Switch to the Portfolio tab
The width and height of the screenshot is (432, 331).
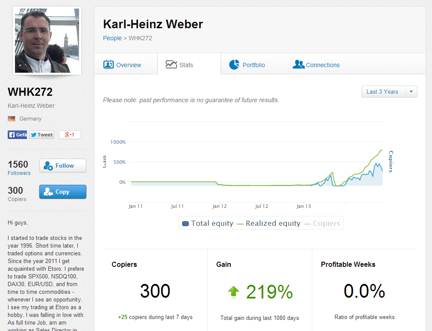pyautogui.click(x=253, y=65)
